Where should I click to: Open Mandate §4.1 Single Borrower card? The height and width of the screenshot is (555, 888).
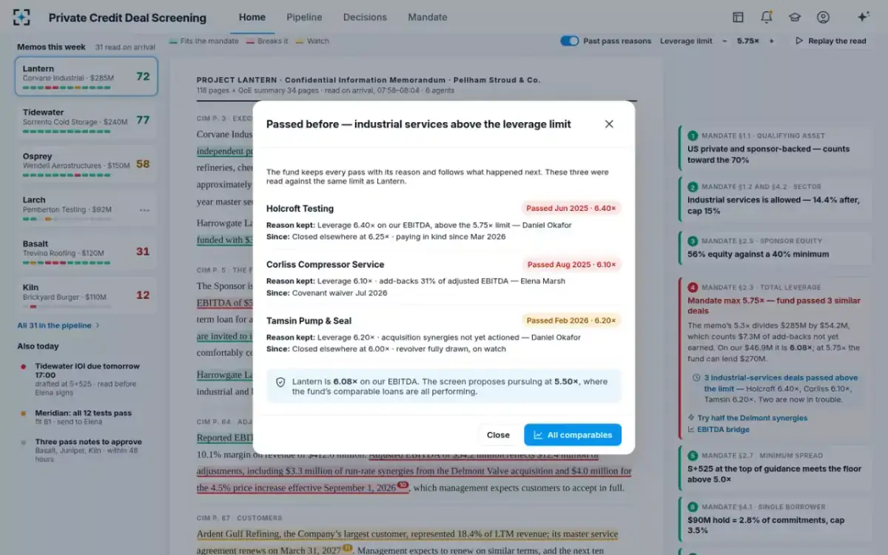(x=775, y=519)
